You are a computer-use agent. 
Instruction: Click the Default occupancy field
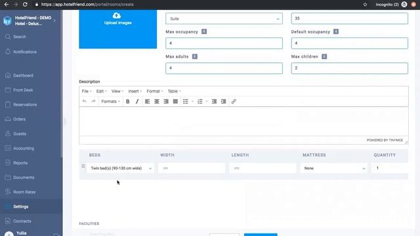click(350, 43)
